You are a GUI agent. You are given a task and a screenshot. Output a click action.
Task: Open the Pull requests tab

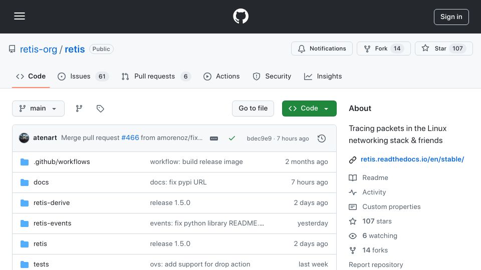click(x=156, y=76)
